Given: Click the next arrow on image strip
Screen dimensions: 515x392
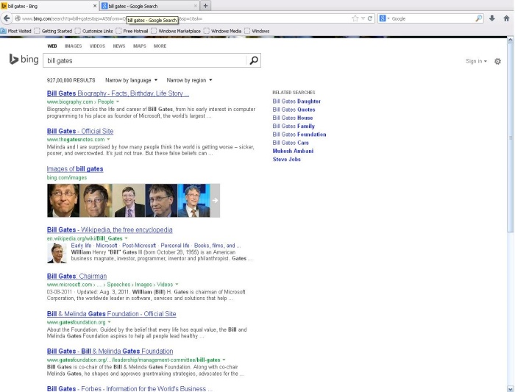Looking at the screenshot, I should 215,200.
